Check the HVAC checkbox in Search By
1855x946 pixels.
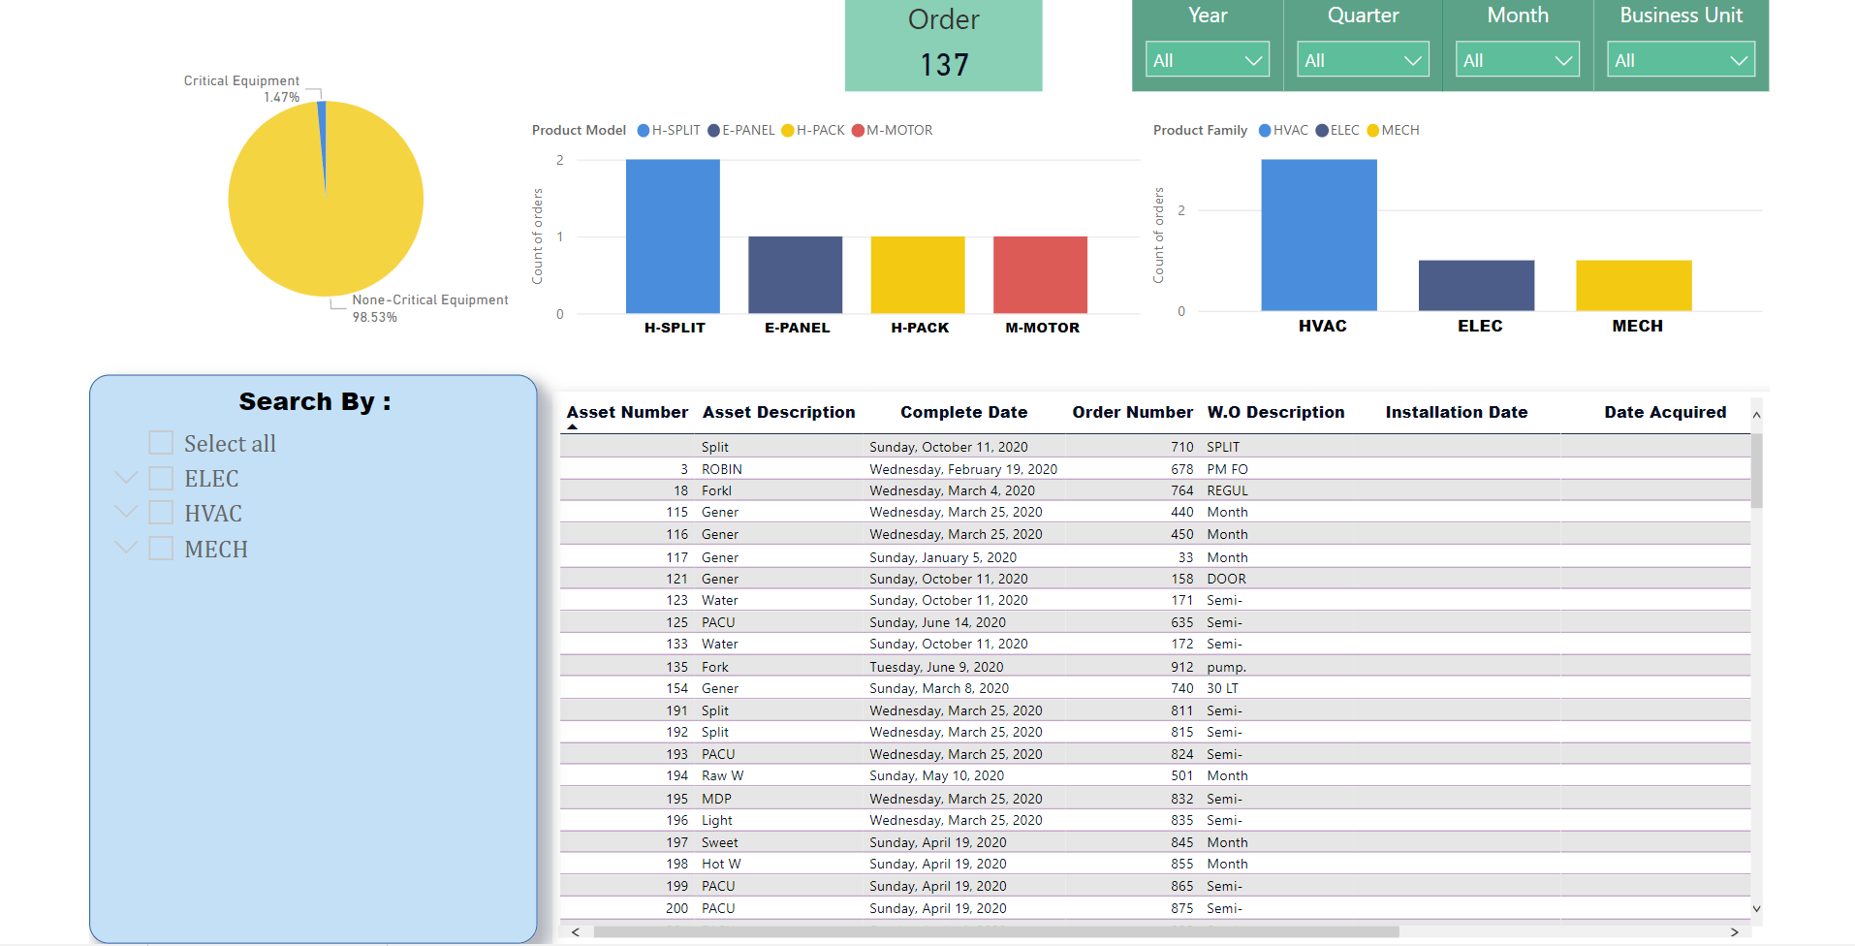160,512
